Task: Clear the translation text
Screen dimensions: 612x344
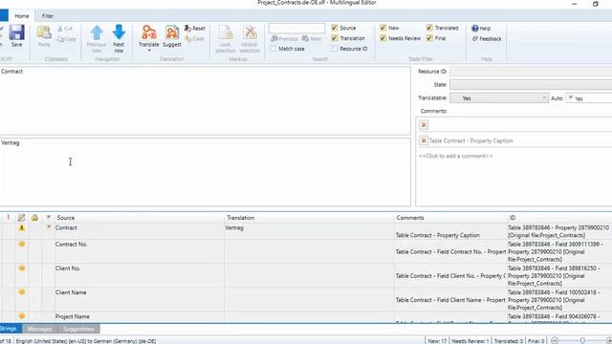Action: click(x=195, y=39)
